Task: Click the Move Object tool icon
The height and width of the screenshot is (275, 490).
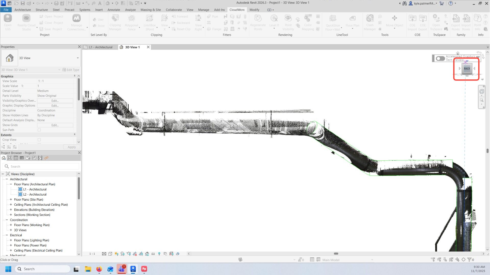Action: (x=394, y=18)
